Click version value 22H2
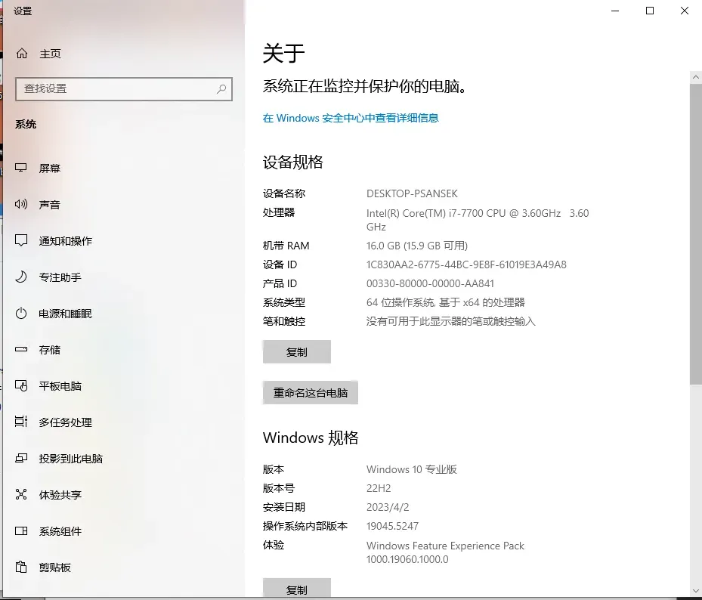 (x=379, y=488)
